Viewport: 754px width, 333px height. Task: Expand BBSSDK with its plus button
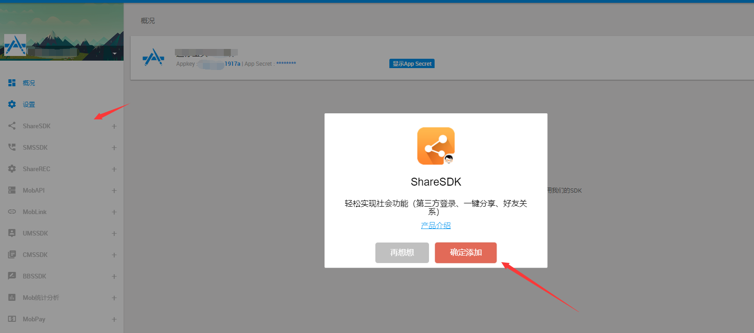(x=114, y=277)
